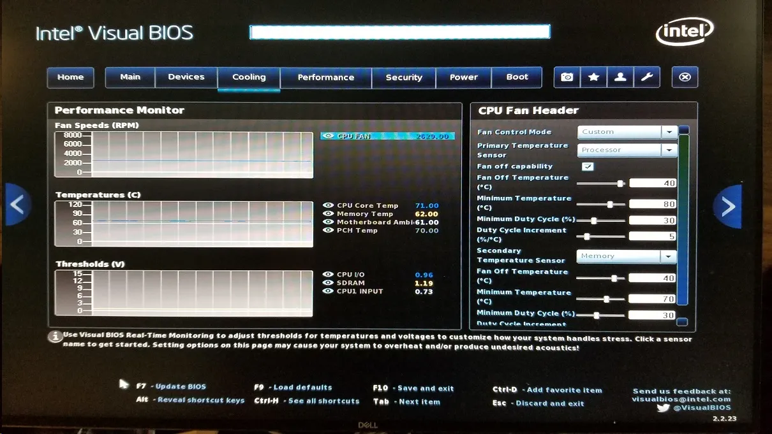
Task: Click Ctrl-H See all shortcuts
Action: (x=307, y=401)
